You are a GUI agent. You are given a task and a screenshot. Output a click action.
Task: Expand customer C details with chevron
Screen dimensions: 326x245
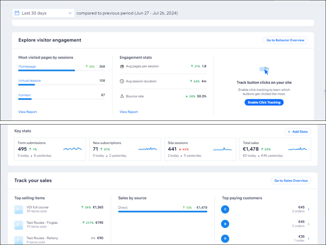pyautogui.click(x=308, y=209)
